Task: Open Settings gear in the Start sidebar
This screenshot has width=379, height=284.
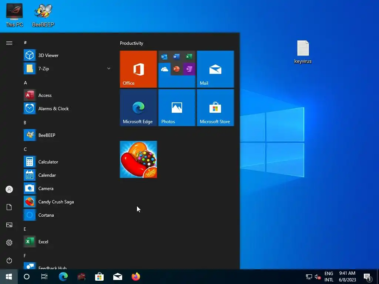Action: (x=9, y=243)
